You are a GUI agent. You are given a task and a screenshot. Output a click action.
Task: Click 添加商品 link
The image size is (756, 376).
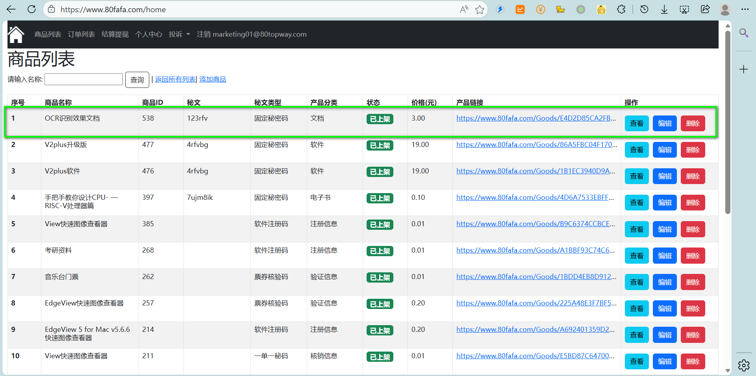[213, 80]
